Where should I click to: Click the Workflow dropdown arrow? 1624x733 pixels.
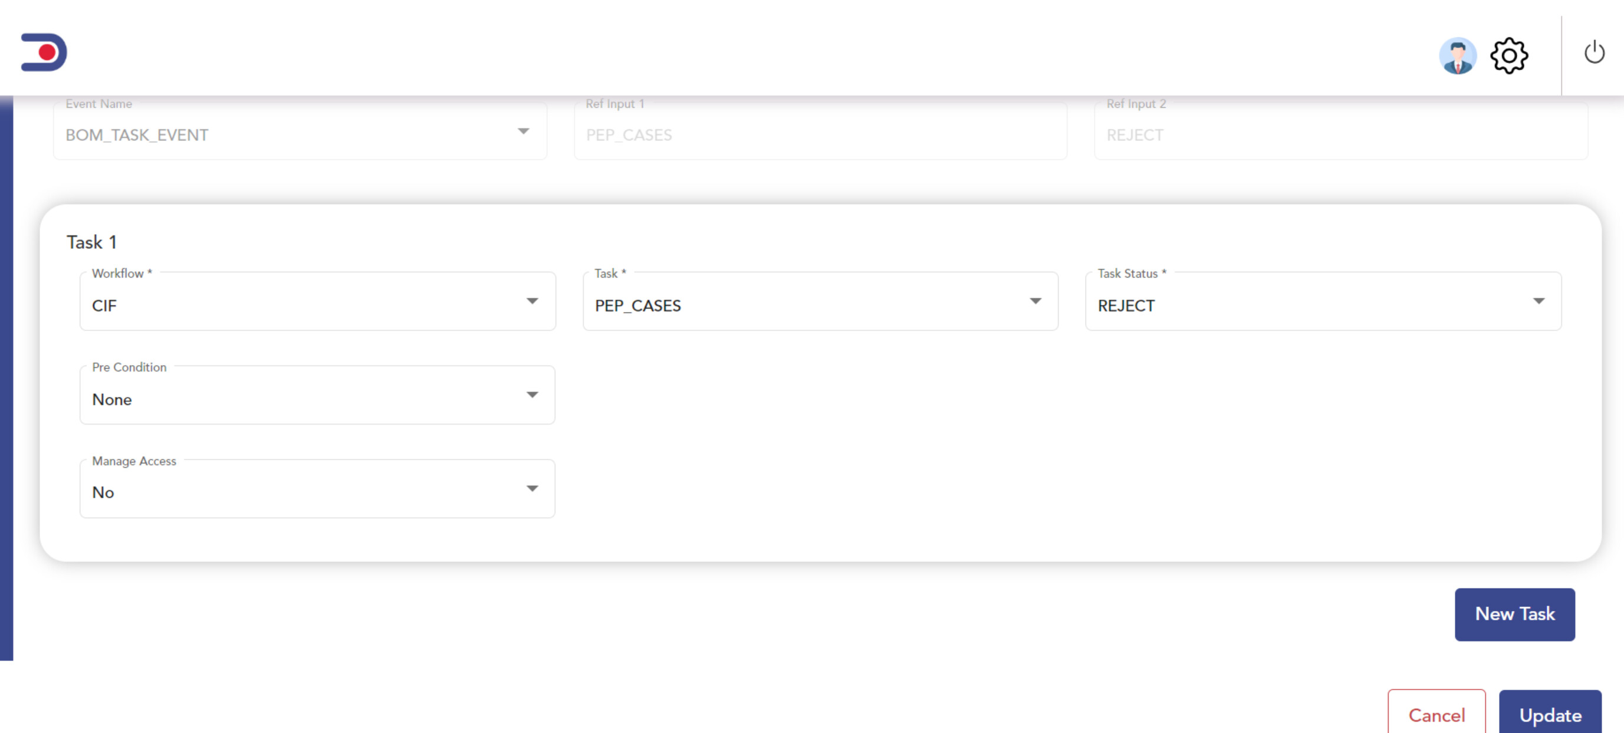[532, 301]
